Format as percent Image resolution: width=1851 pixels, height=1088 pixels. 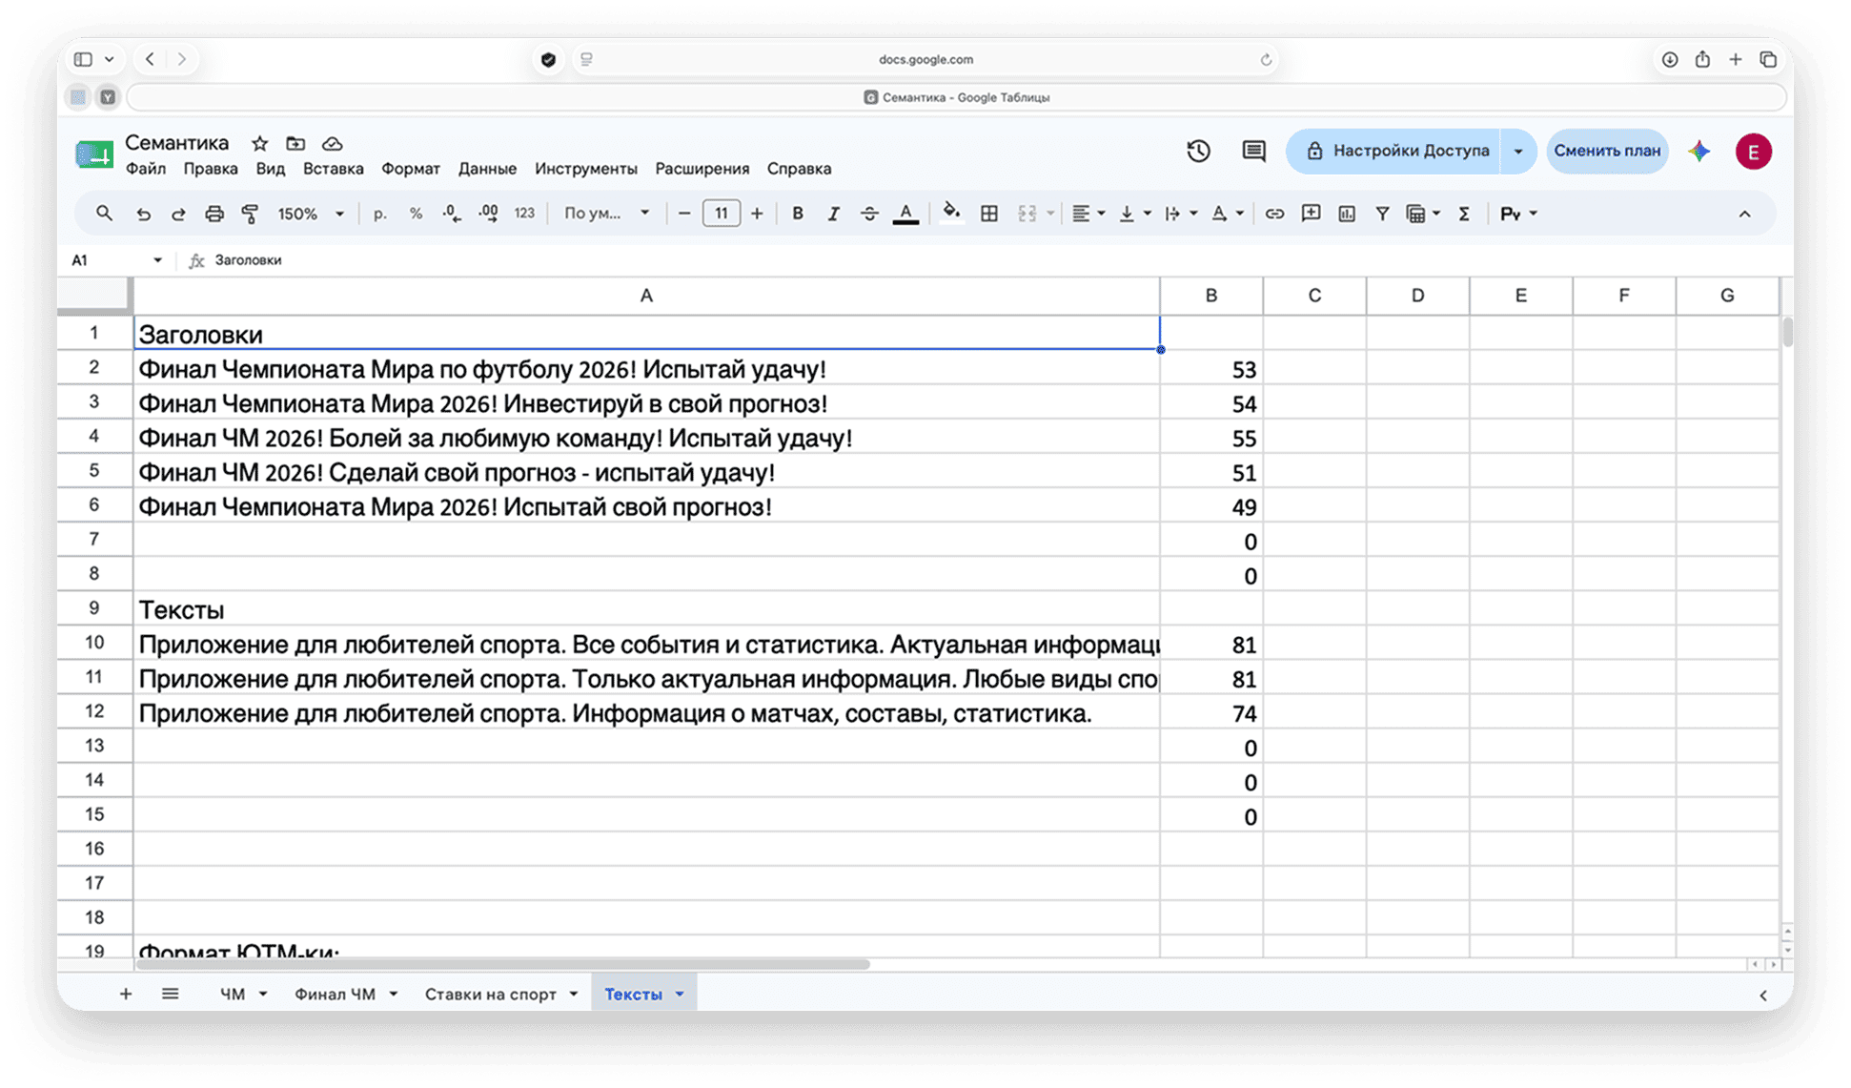click(416, 214)
